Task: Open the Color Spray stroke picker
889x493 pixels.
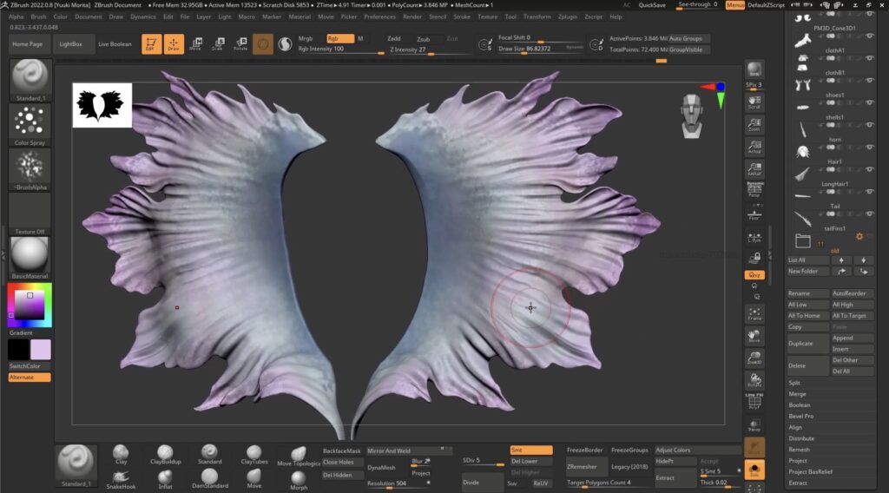Action: point(30,123)
